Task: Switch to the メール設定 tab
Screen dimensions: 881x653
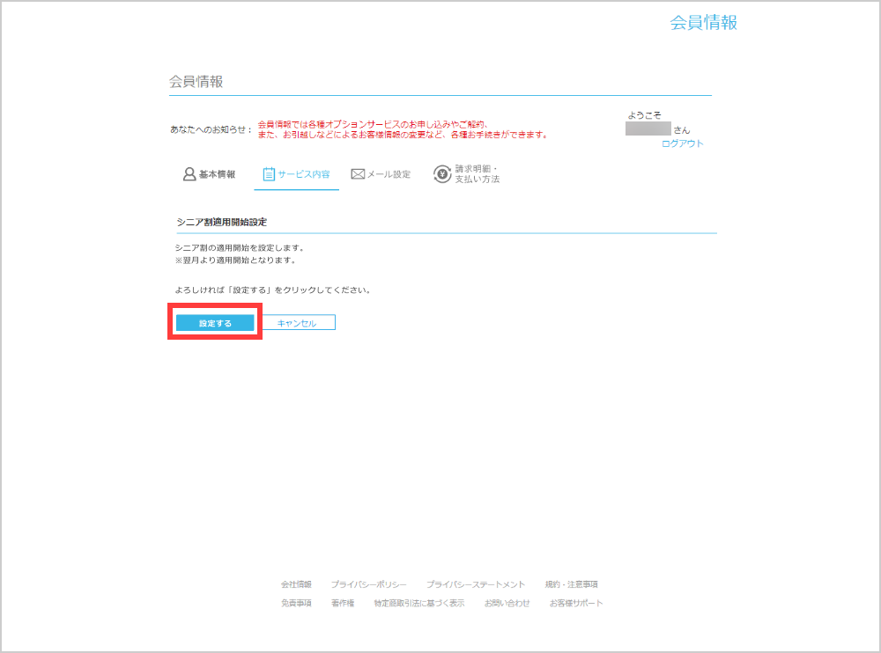Action: [x=381, y=174]
